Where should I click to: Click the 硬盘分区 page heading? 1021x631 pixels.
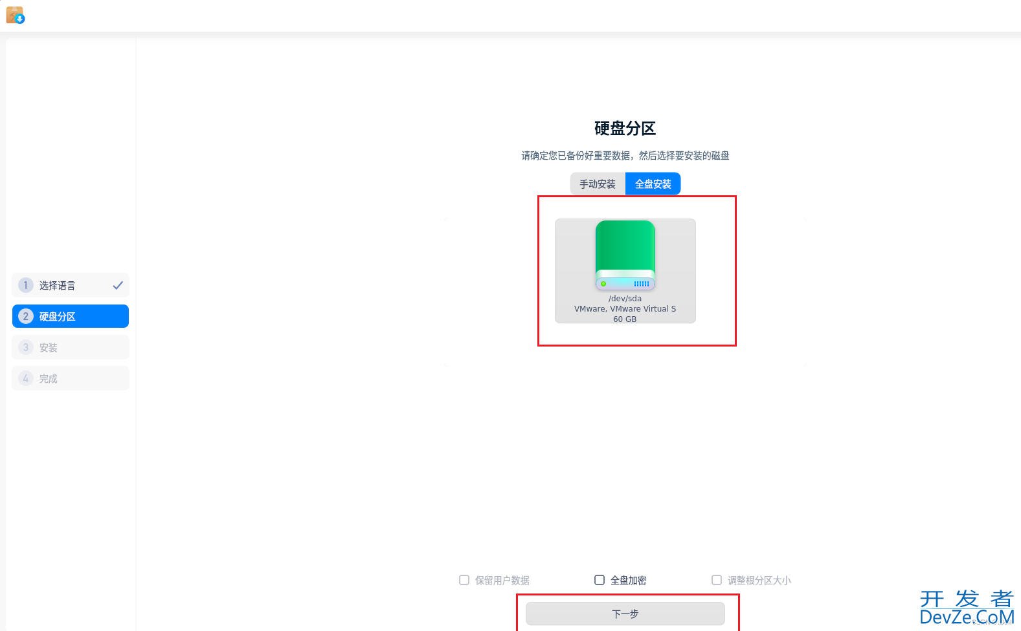pos(625,129)
